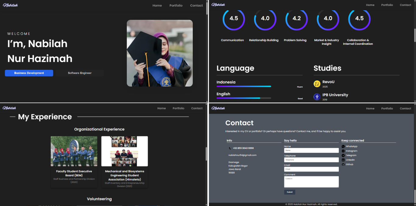Open the Himateta association group photo
This screenshot has height=206, width=416.
click(125, 151)
